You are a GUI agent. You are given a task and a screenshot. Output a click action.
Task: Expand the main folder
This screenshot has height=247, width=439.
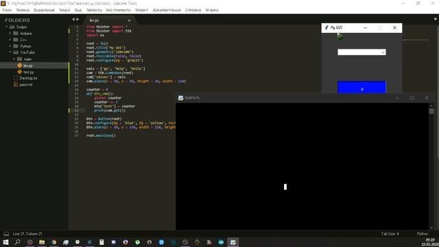(x=14, y=59)
